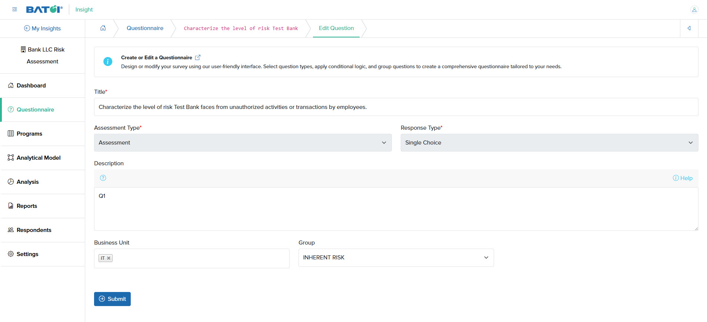Click the Create or Edit a Questionnaire heading
This screenshot has width=707, height=322.
(x=156, y=57)
